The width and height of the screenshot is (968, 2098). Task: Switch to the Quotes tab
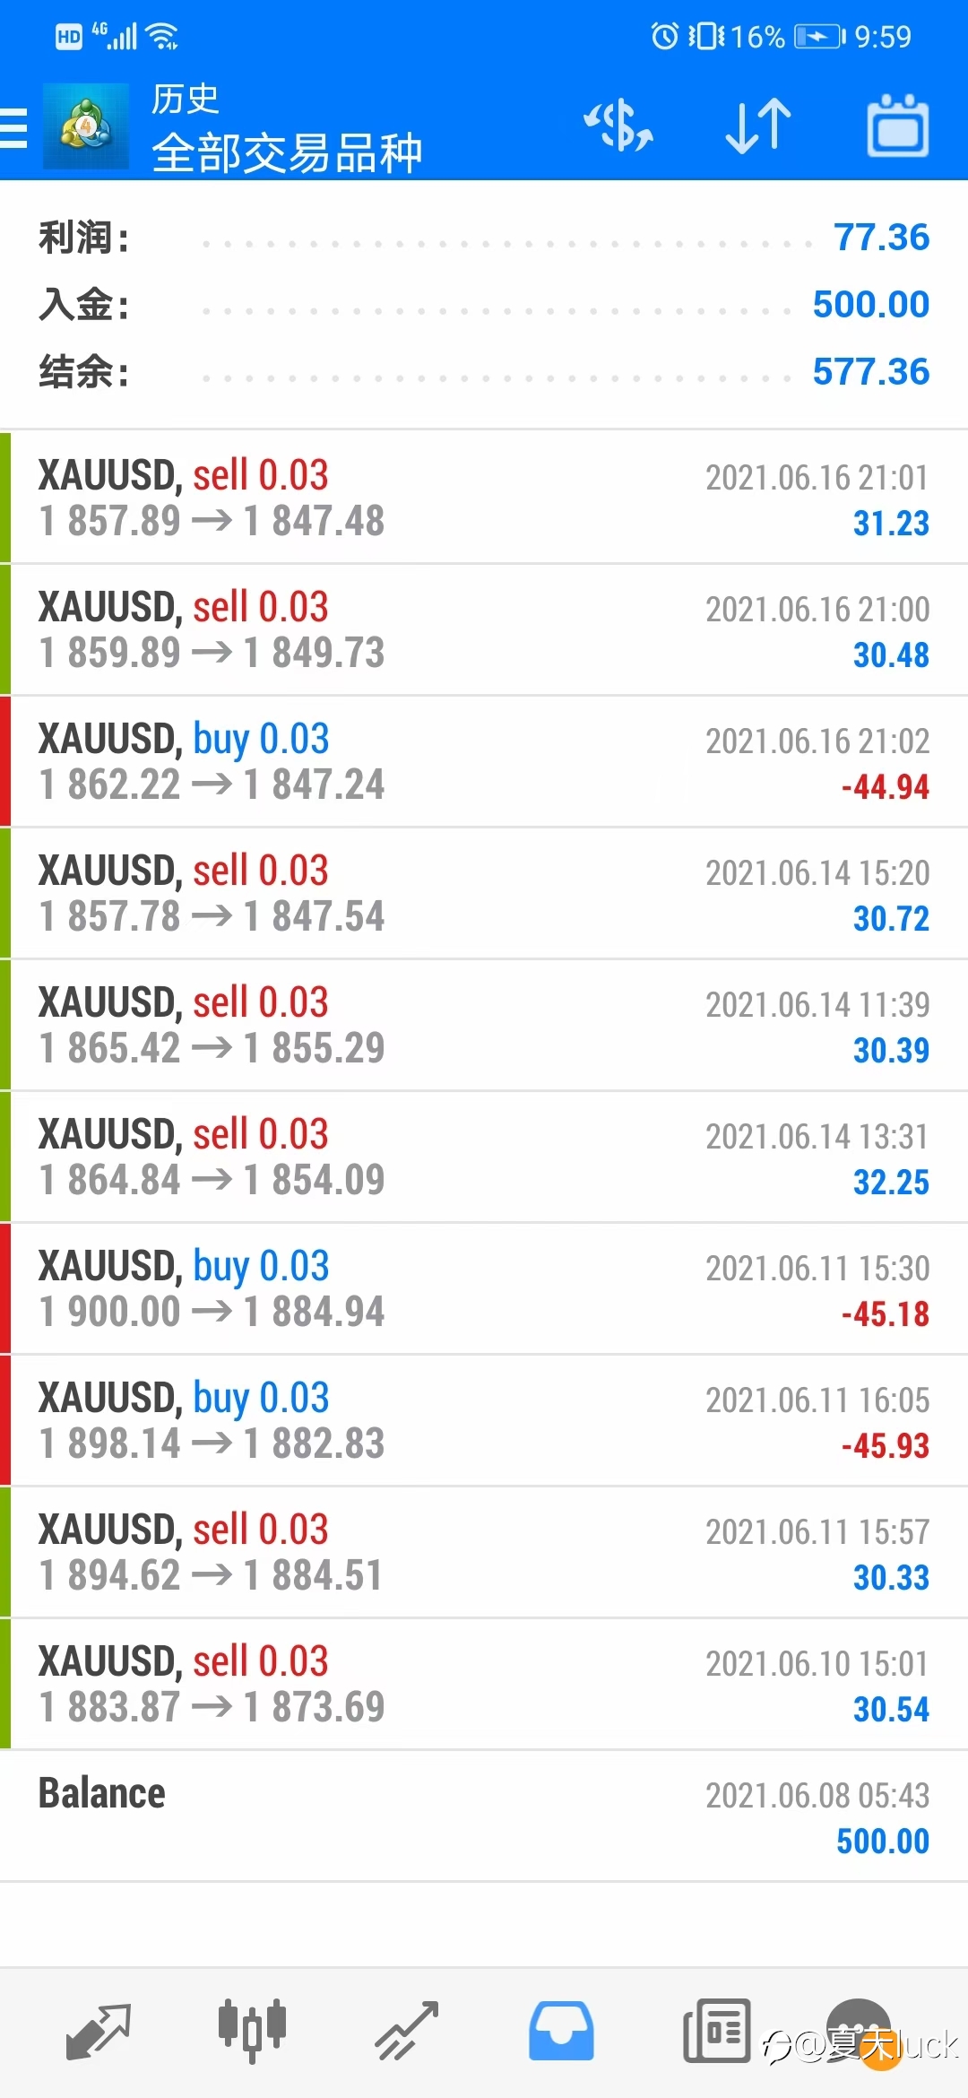(x=99, y=2032)
